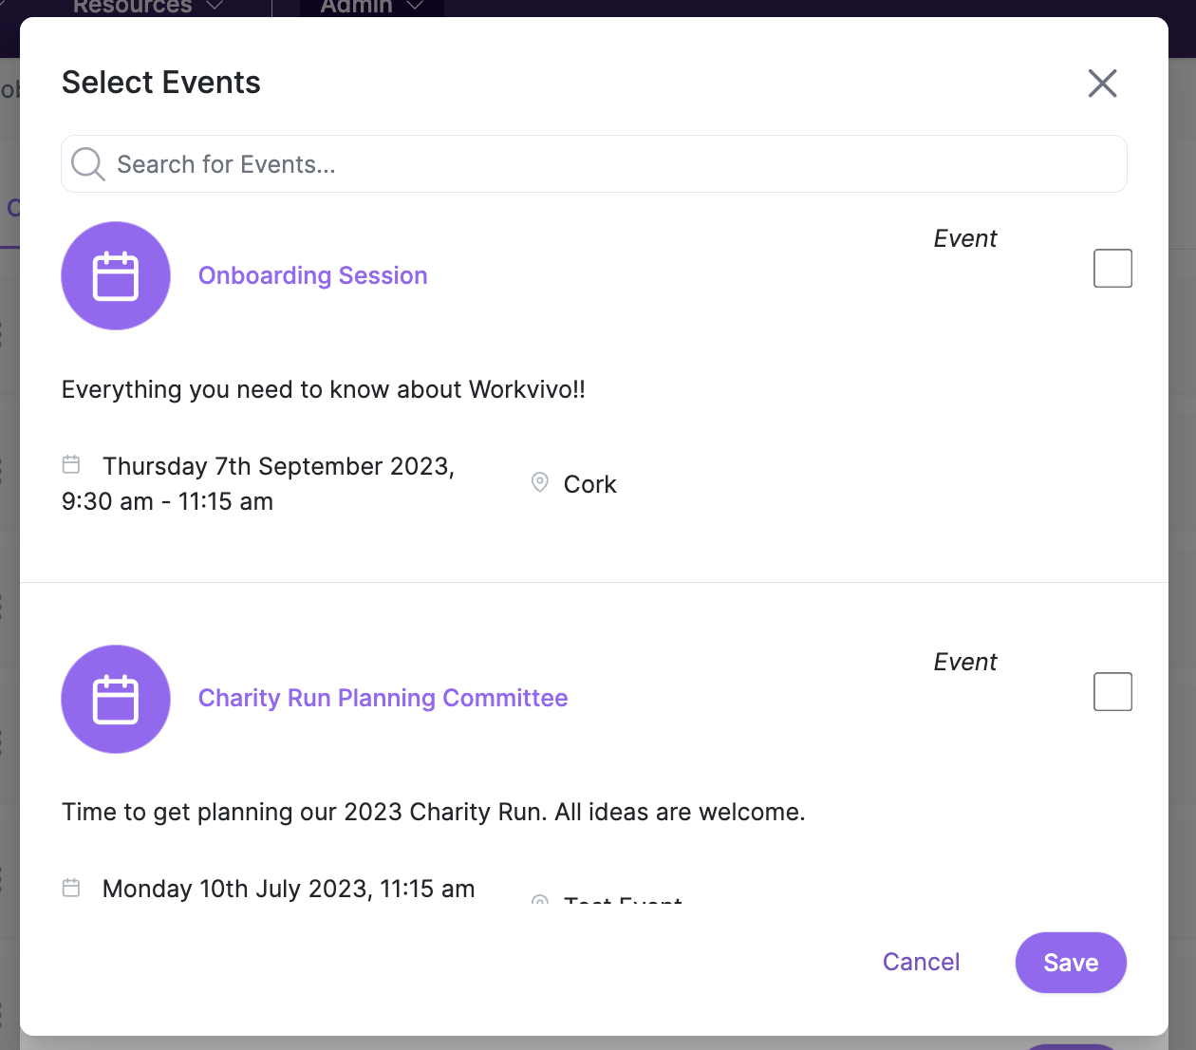Click the search magnifier icon
The height and width of the screenshot is (1050, 1196).
click(x=88, y=164)
